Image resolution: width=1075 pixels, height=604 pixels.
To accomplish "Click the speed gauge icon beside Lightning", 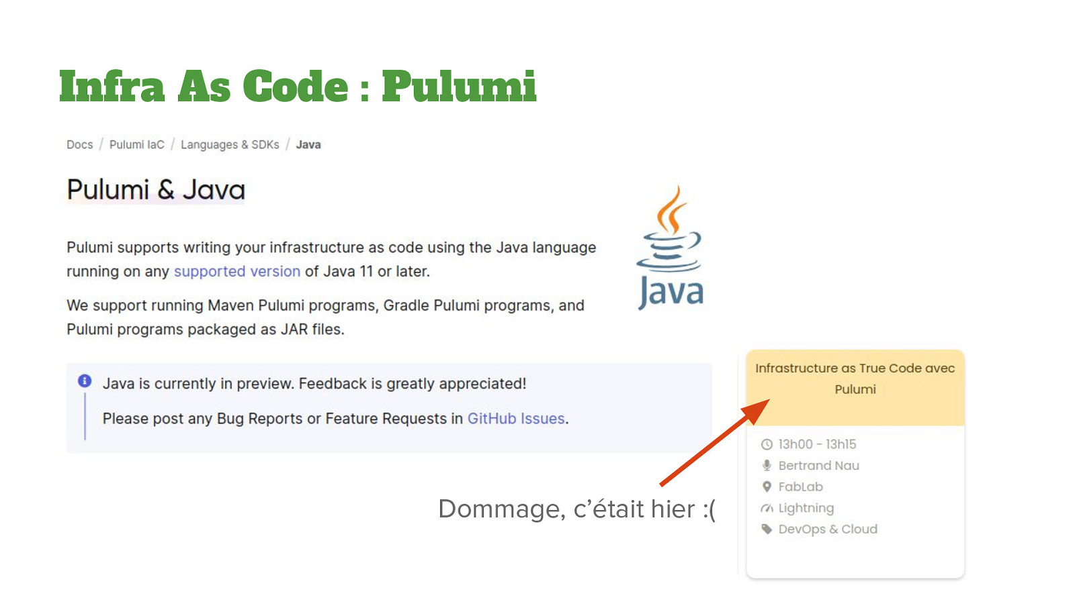I will point(767,508).
